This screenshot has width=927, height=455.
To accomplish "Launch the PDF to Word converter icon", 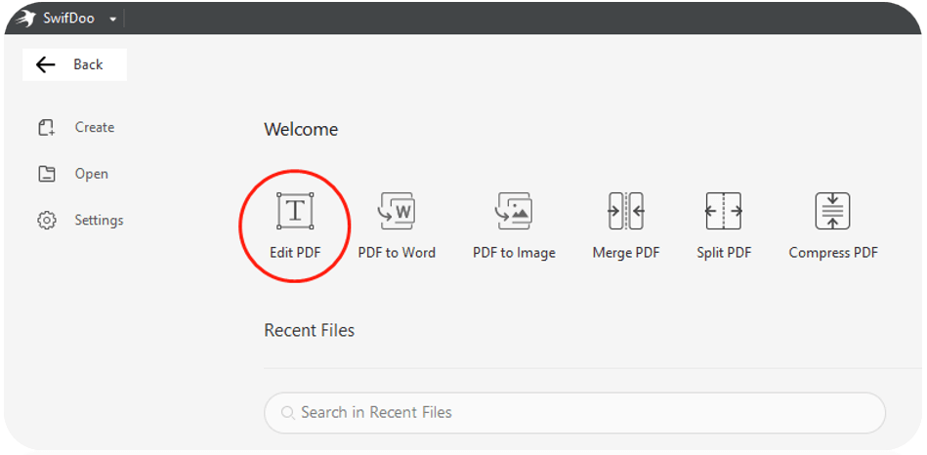I will 397,211.
